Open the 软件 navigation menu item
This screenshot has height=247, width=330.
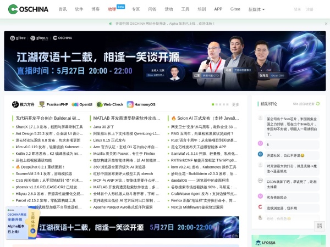(79, 9)
